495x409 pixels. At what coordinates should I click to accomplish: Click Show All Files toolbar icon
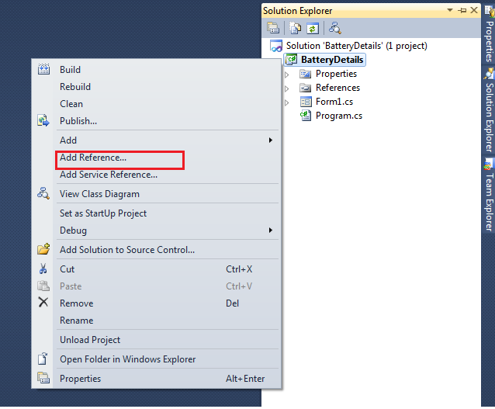coord(296,28)
